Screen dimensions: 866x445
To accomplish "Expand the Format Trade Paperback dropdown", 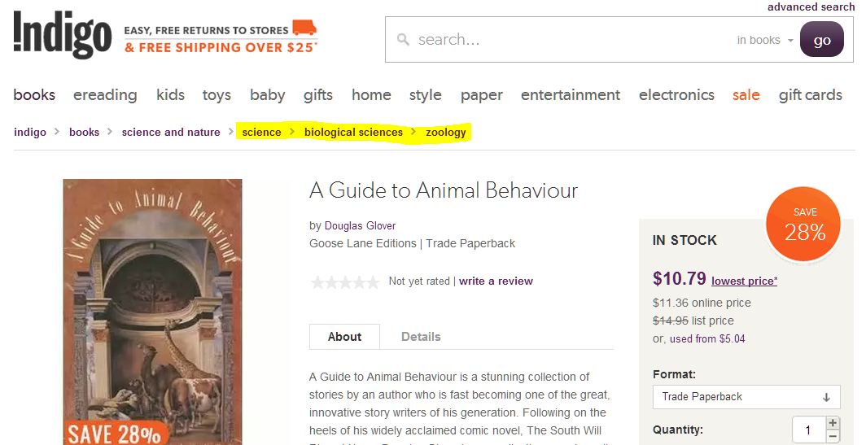I will [x=746, y=397].
